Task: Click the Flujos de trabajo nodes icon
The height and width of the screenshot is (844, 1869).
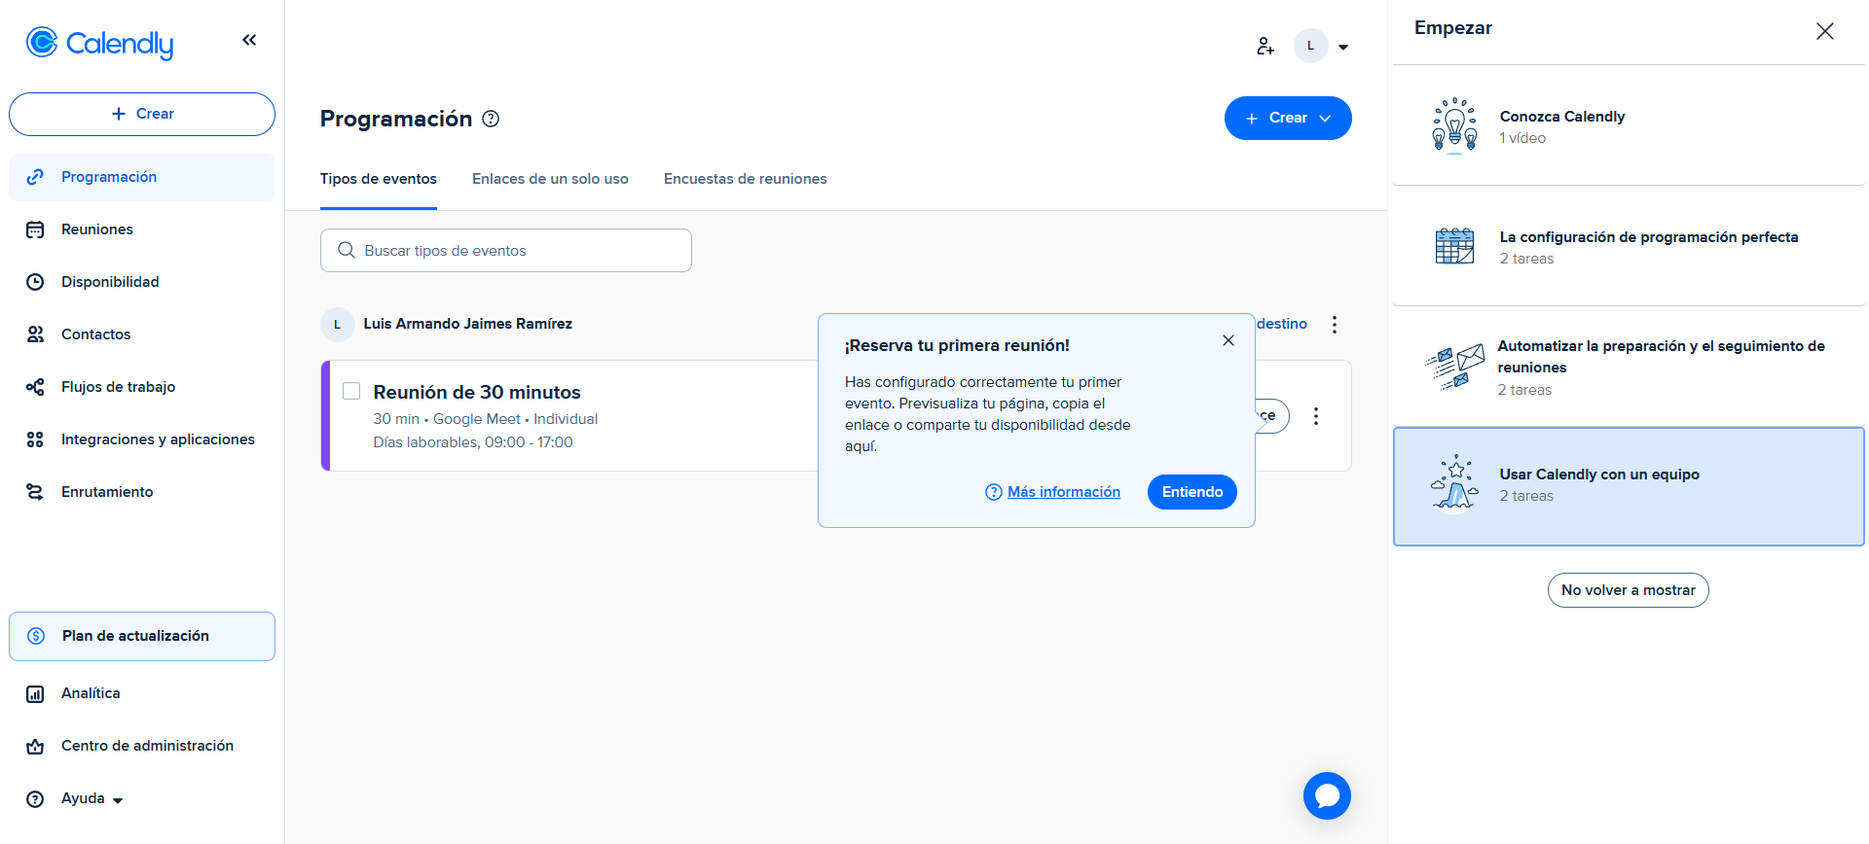Action: pos(35,387)
